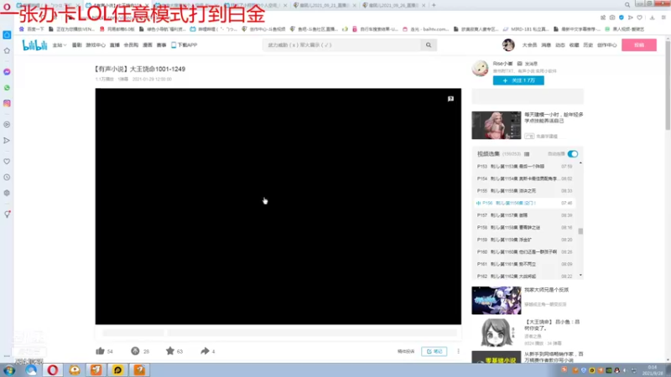The width and height of the screenshot is (671, 377).
Task: Like the video with thumbs-up icon
Action: [x=100, y=351]
